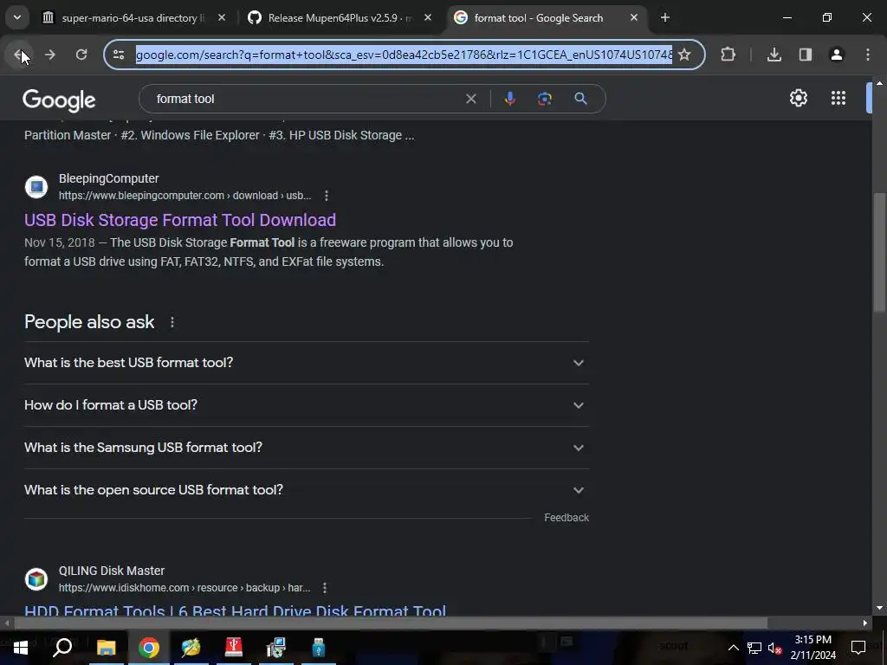The height and width of the screenshot is (665, 887).
Task: Open People also ask options dots
Action: click(172, 322)
